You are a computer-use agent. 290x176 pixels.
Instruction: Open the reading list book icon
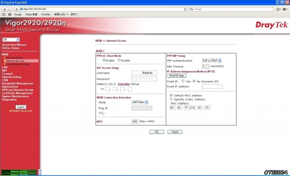[4, 14]
